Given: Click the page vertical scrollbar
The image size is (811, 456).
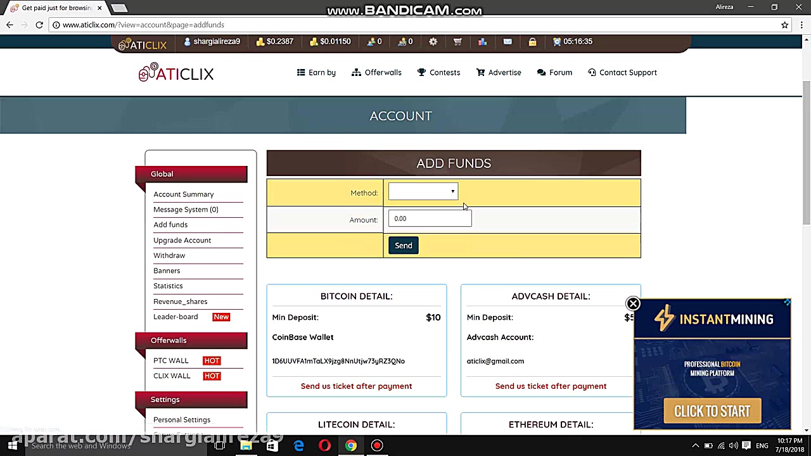Looking at the screenshot, I should pyautogui.click(x=806, y=152).
